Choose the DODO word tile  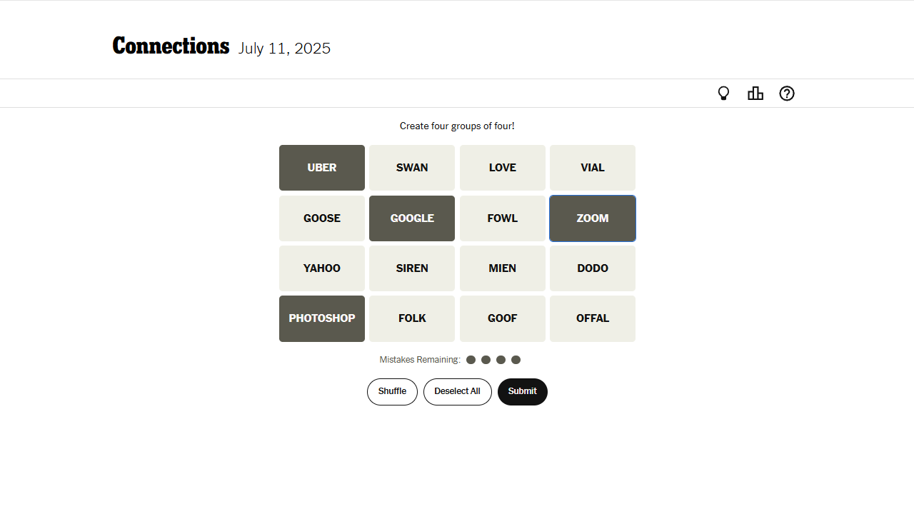[593, 268]
